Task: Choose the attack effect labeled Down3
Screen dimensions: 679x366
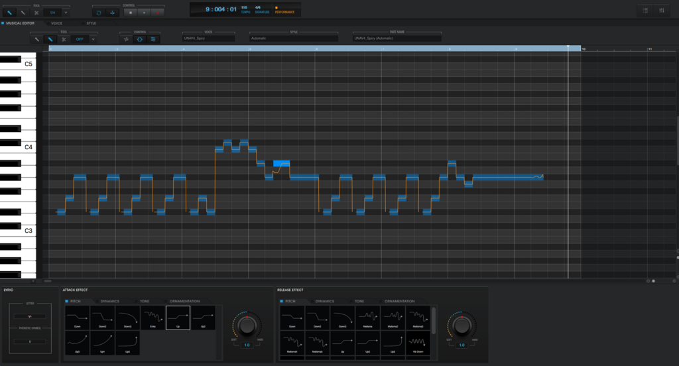Action: pyautogui.click(x=127, y=318)
